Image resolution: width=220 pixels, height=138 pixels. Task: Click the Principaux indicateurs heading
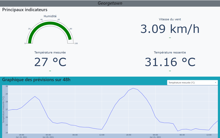pos(25,10)
